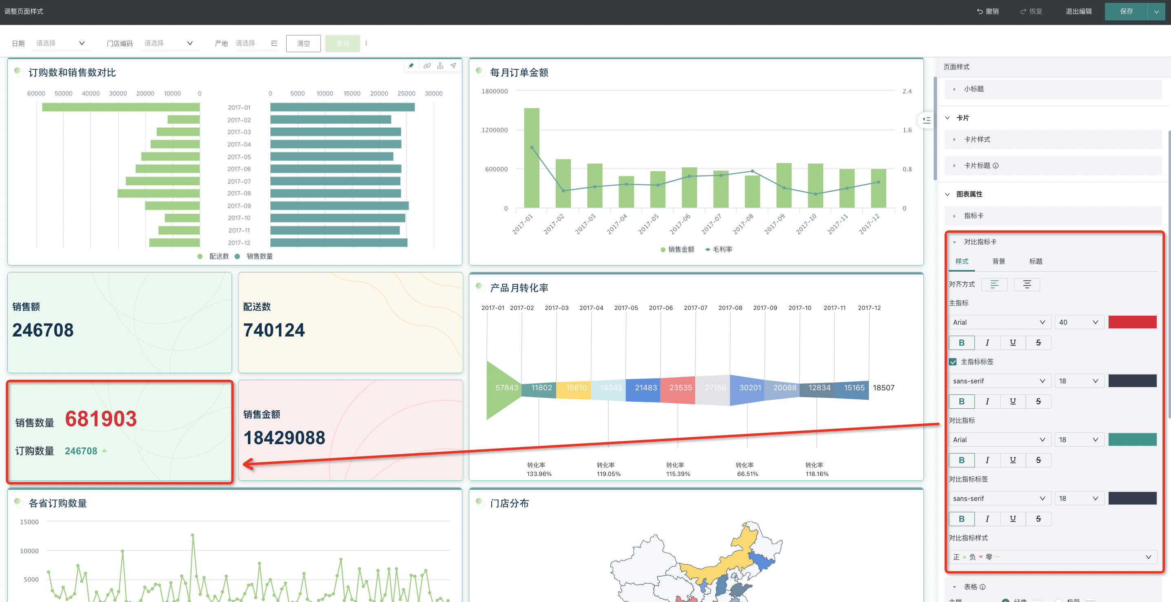Select left alignment for 对齐方式

click(x=994, y=285)
